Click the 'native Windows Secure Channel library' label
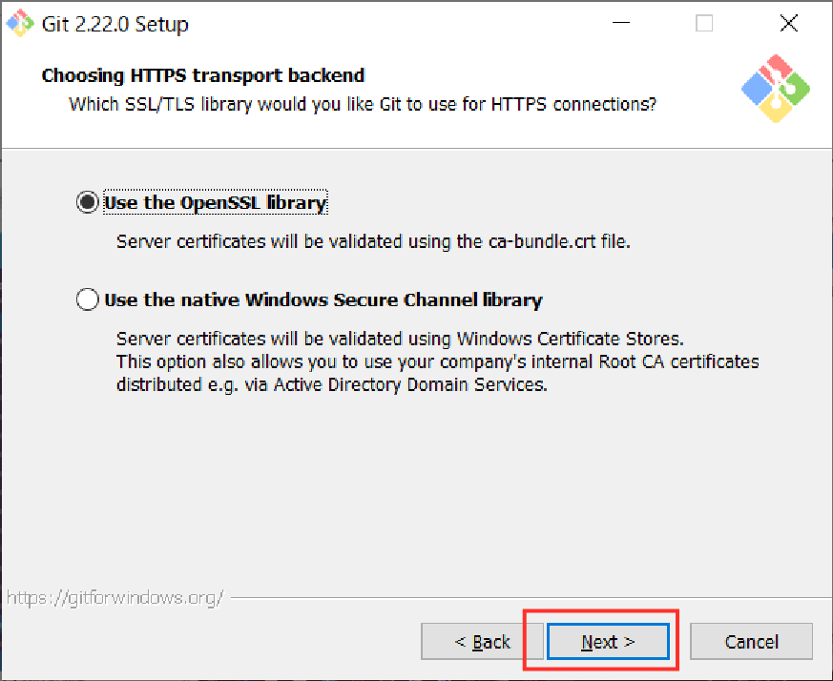Image resolution: width=833 pixels, height=681 pixels. [323, 300]
